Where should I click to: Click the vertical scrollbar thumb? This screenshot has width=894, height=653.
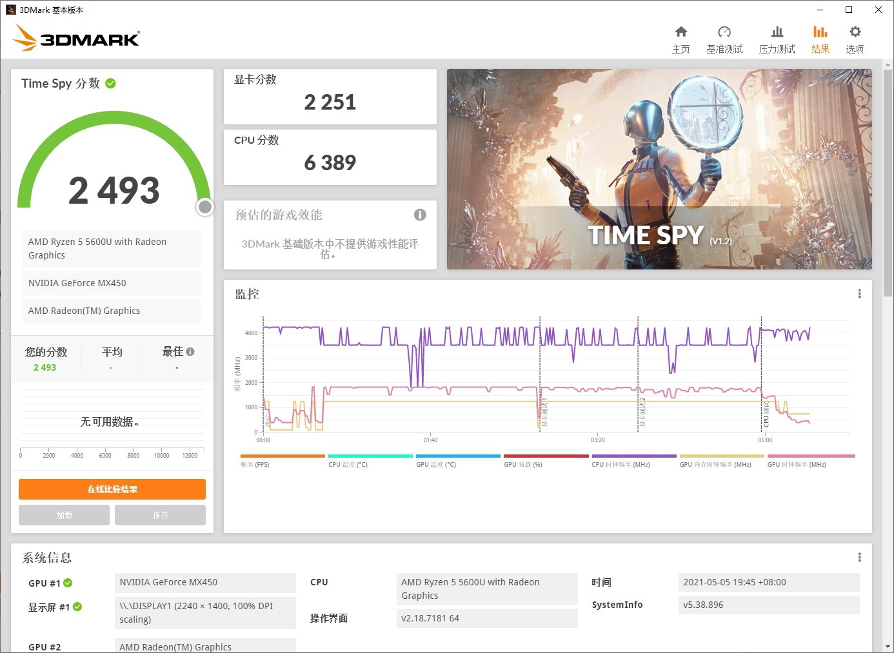(x=888, y=182)
